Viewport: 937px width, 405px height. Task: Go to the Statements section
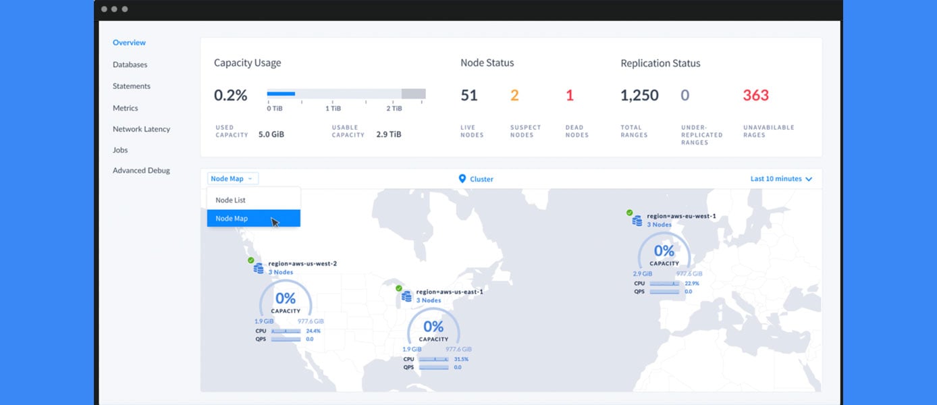coord(132,86)
